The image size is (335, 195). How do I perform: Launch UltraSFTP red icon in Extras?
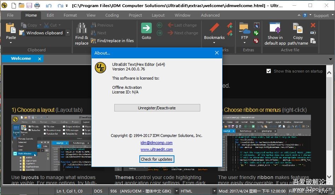(256, 41)
